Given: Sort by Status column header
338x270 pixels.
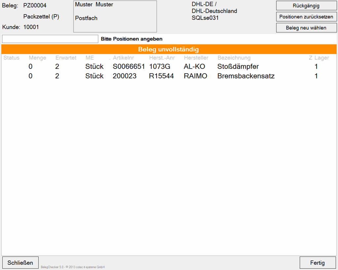Looking at the screenshot, I should click(12, 58).
